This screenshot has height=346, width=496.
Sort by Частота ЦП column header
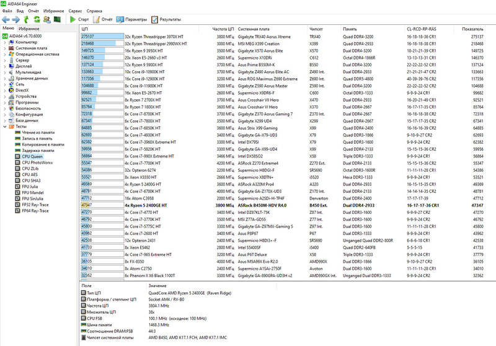[218, 29]
